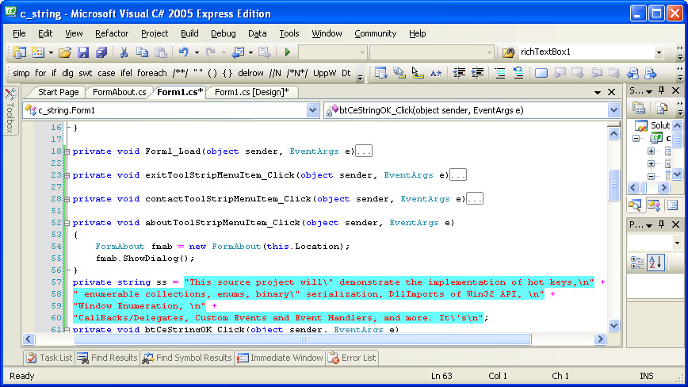Click the Solution node in Solution Explorer
Screen dimensions: 688x387
[652, 125]
